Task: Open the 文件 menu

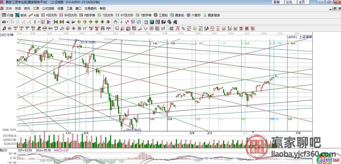Action: click(x=9, y=8)
